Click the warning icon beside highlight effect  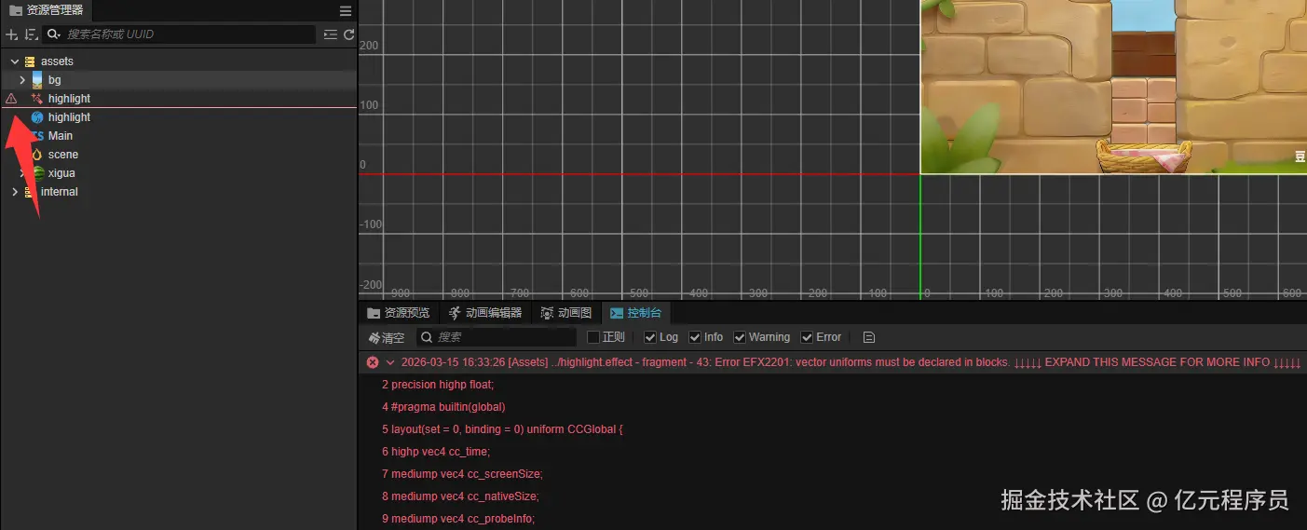[x=11, y=99]
